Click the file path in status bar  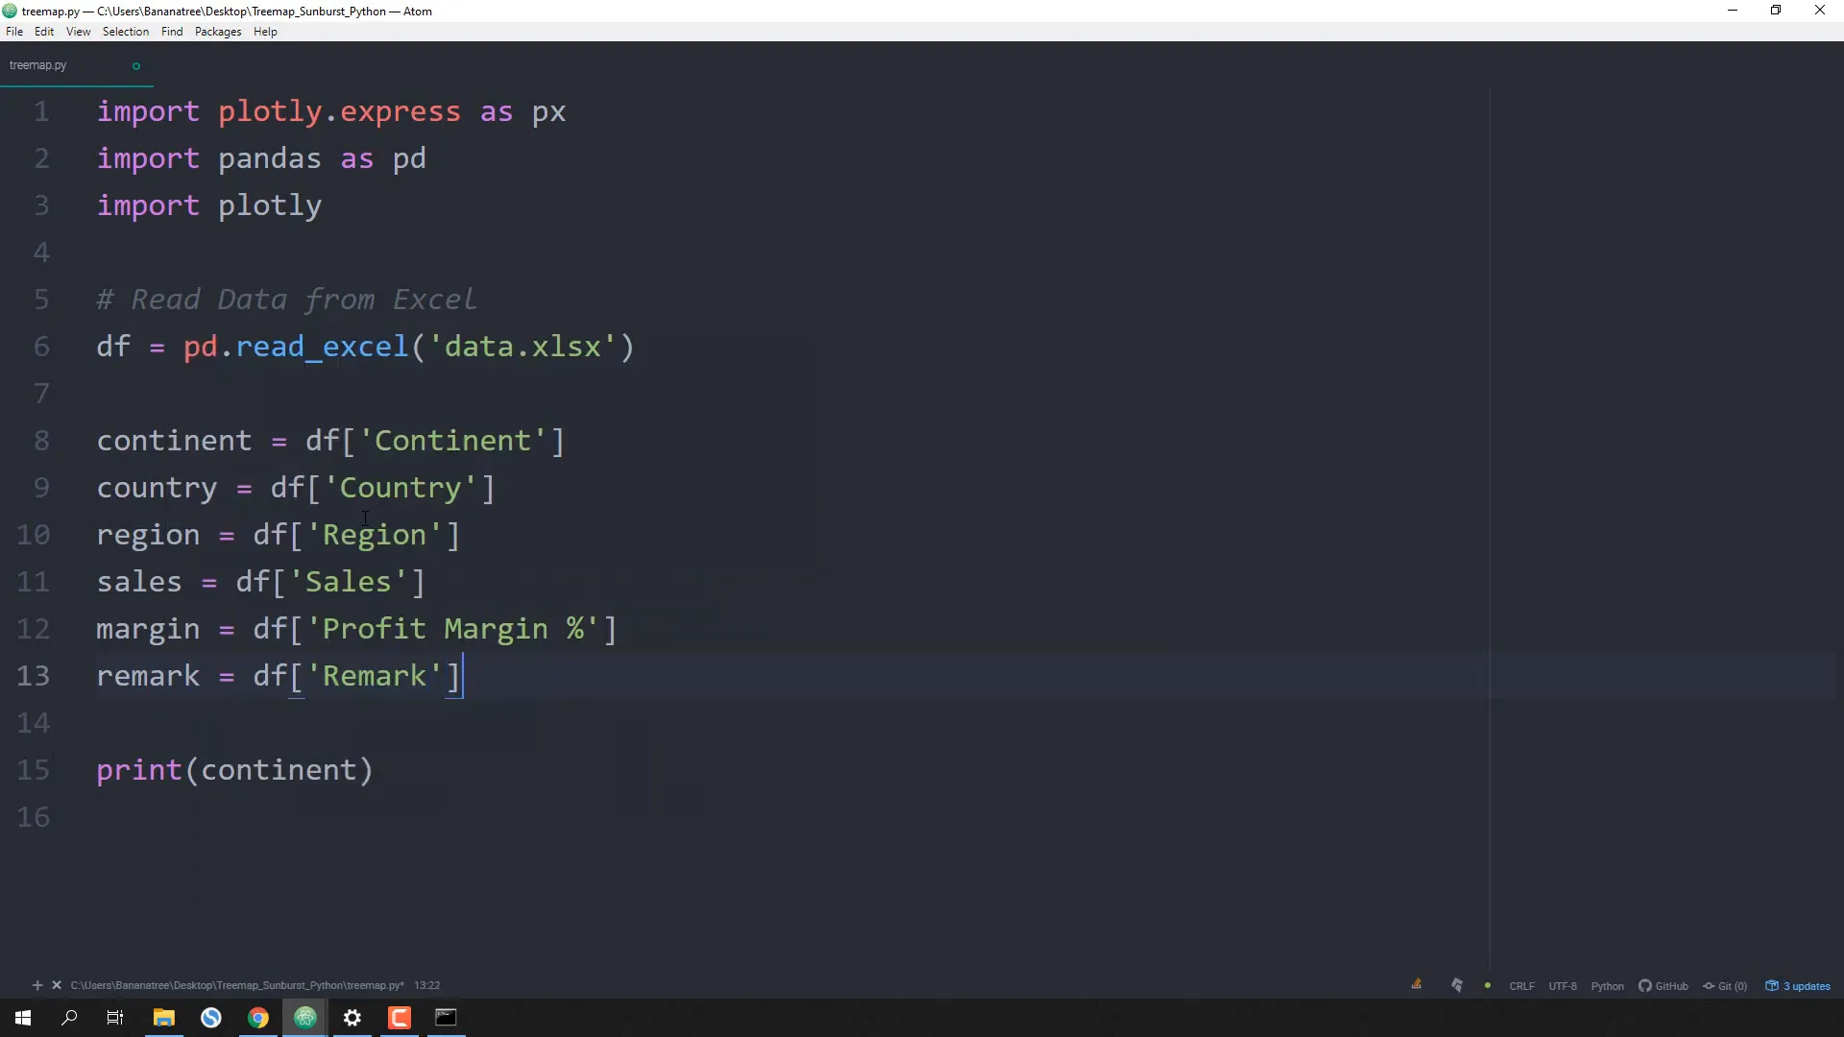click(x=236, y=985)
